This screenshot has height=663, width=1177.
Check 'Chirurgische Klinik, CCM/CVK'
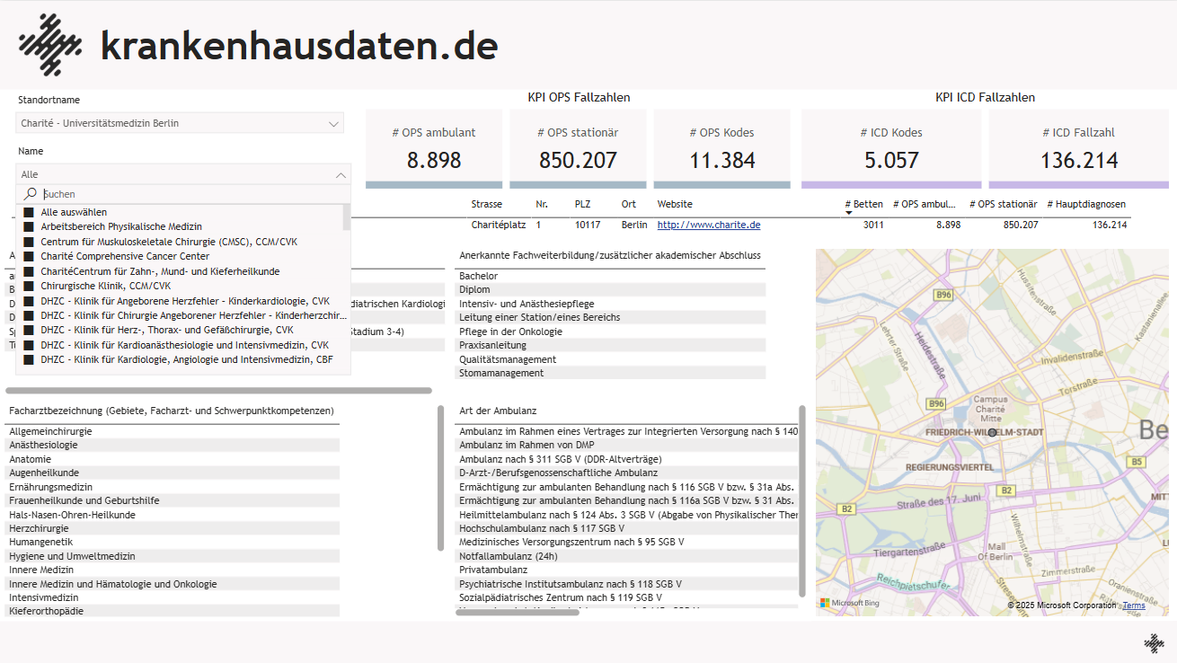point(29,286)
